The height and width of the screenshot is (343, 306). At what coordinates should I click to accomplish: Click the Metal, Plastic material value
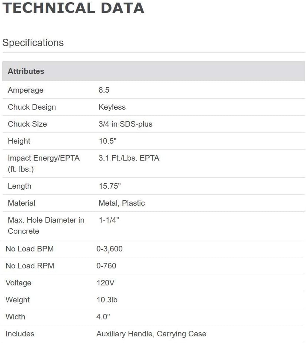point(122,203)
